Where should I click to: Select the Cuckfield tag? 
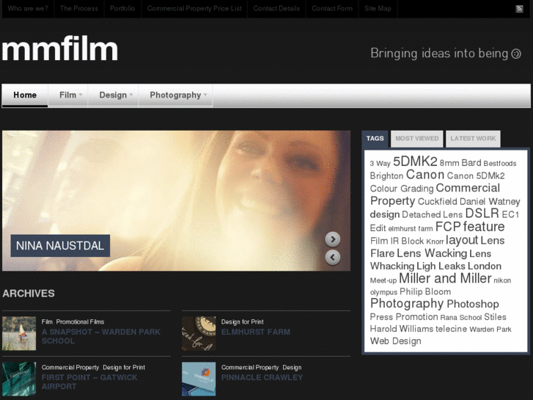(437, 202)
